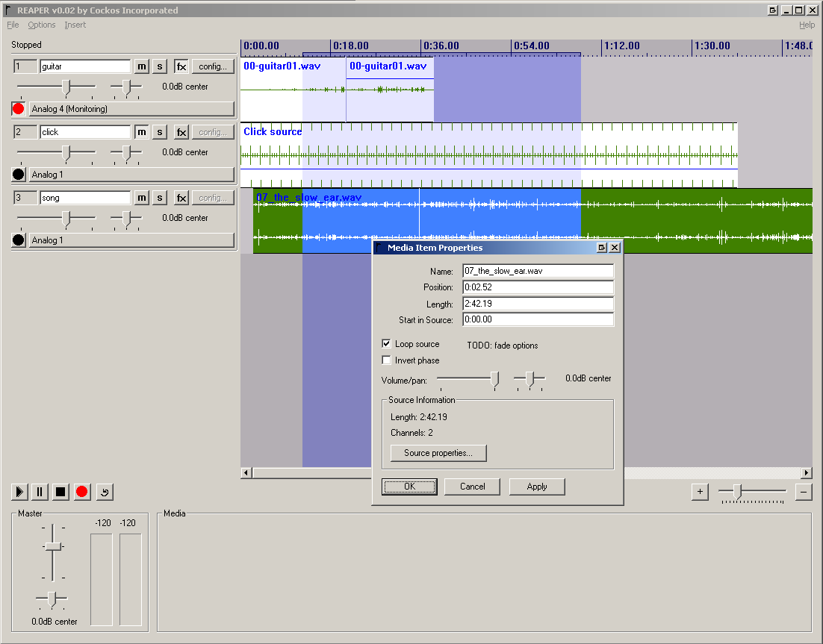Viewport: 823px width, 644px height.
Task: Click zoom in plus button
Action: (700, 491)
